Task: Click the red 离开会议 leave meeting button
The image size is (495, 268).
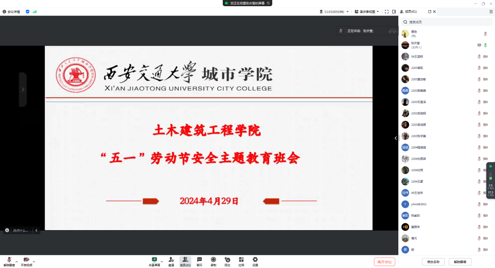Action: click(x=384, y=262)
